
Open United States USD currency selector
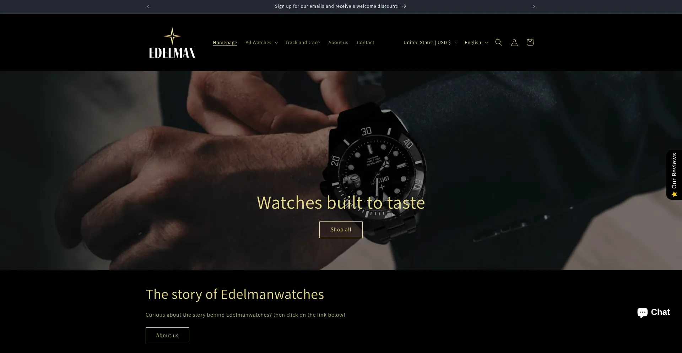(x=431, y=42)
